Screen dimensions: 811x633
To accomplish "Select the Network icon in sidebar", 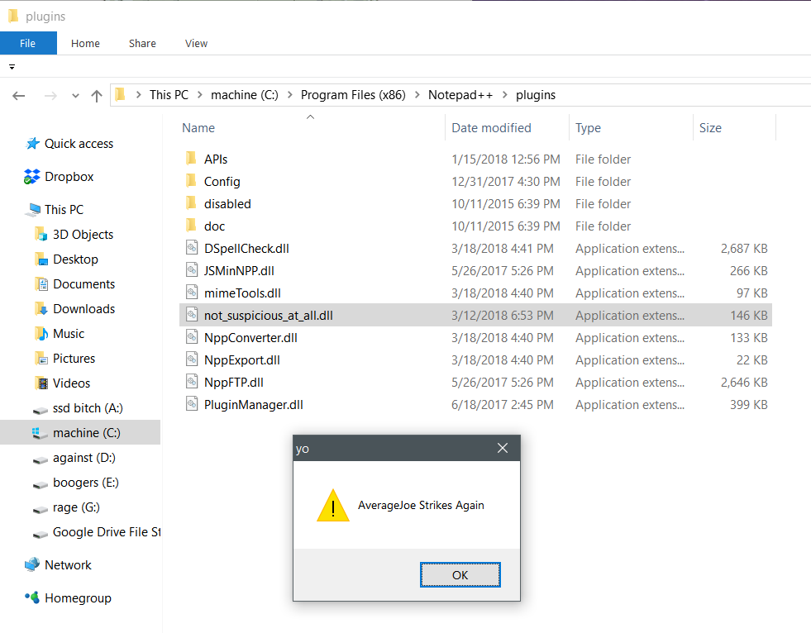I will pos(32,565).
